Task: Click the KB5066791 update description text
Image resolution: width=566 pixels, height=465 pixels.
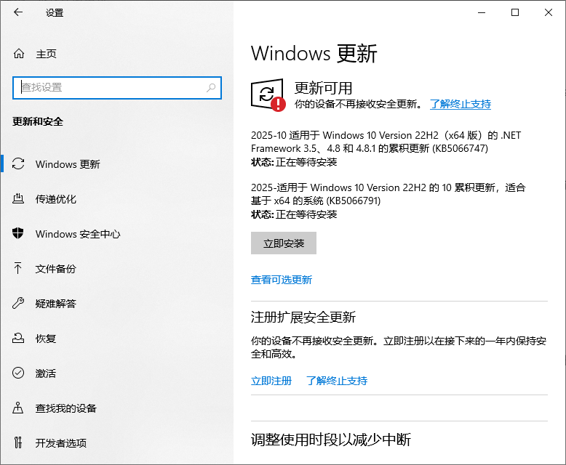Action: click(388, 194)
